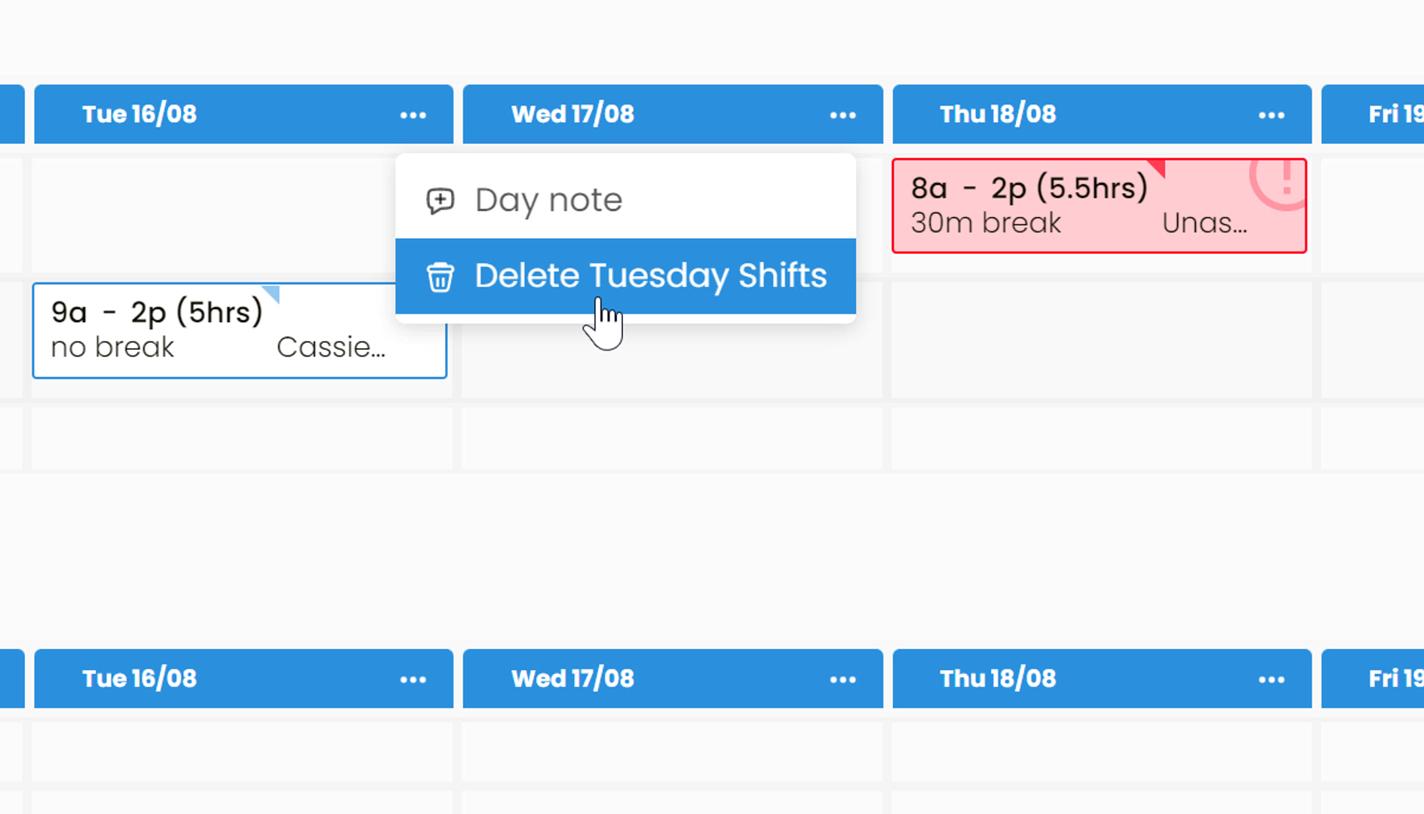
Task: Click the top Tue 16/08 header label
Action: point(140,115)
